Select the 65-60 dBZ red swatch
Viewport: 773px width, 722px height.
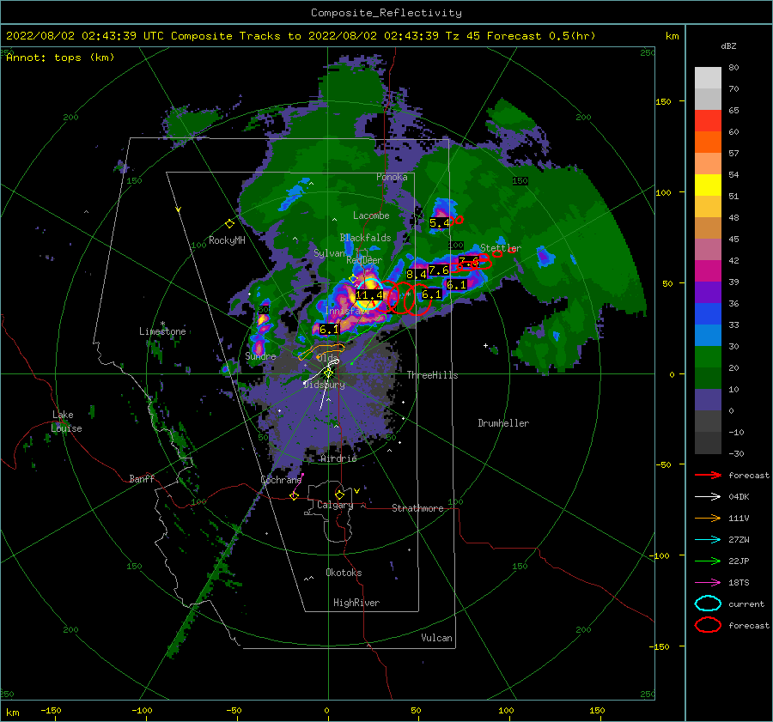click(708, 121)
